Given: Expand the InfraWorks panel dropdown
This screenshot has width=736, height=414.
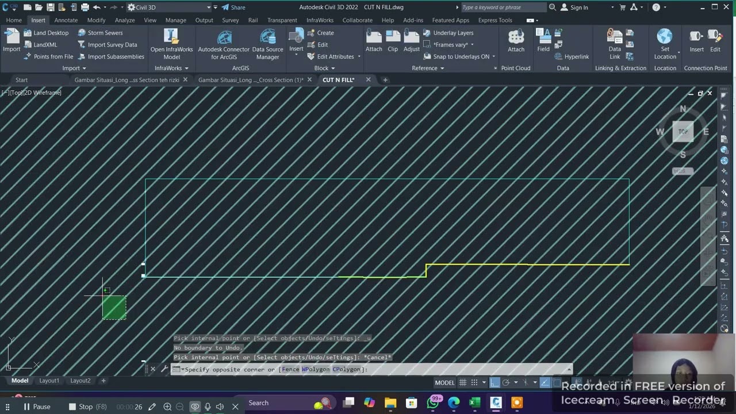Looking at the screenshot, I should pyautogui.click(x=171, y=68).
